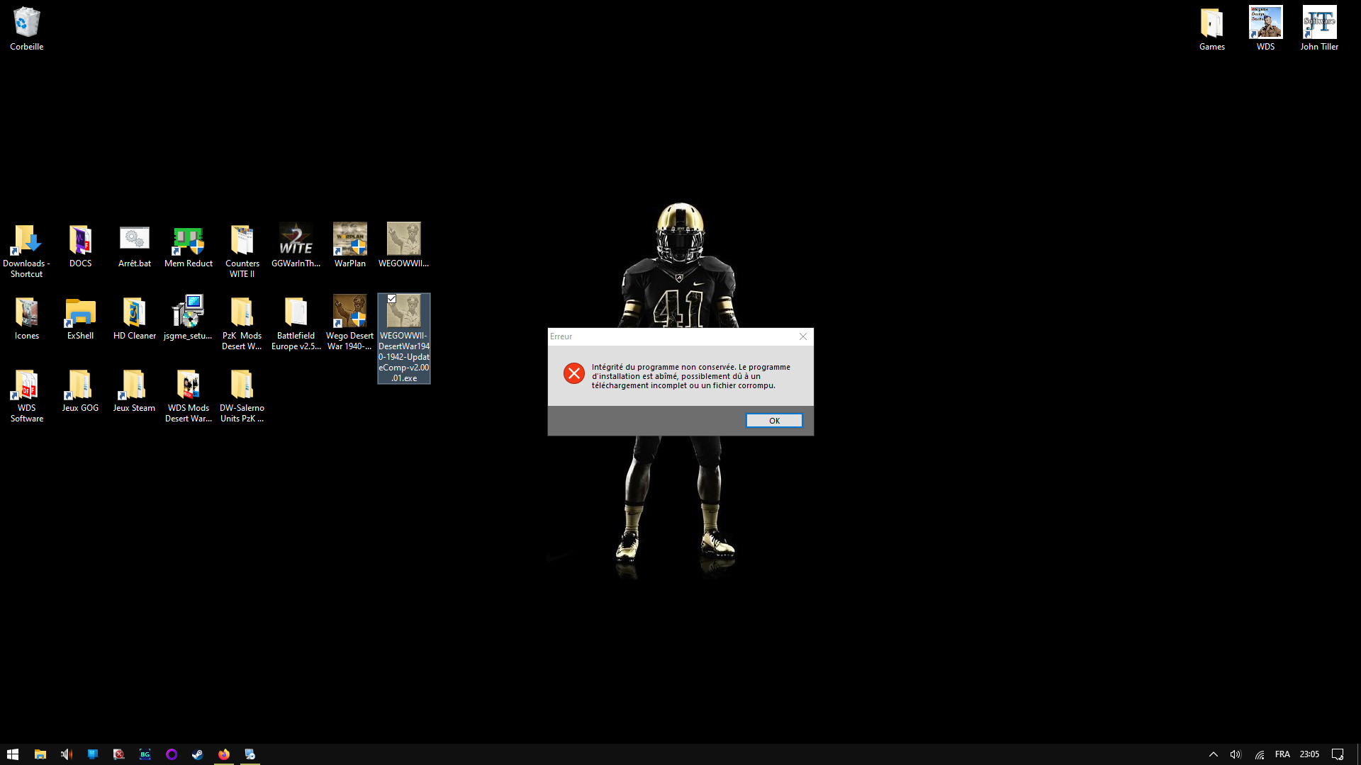Viewport: 1361px width, 765px height.
Task: Open the blue window app in taskbar
Action: [x=93, y=754]
